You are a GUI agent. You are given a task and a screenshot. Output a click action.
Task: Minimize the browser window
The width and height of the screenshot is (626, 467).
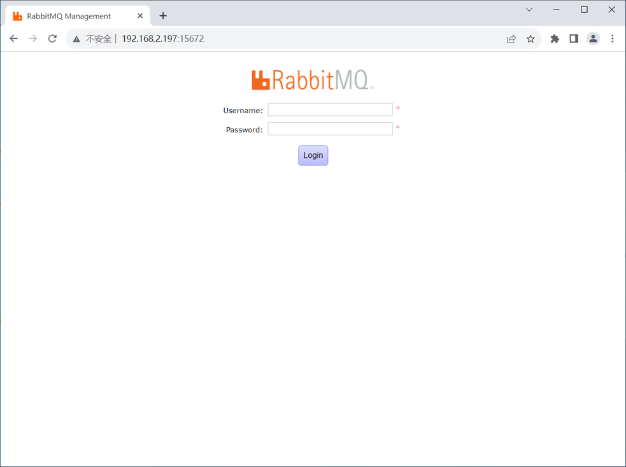pyautogui.click(x=556, y=10)
